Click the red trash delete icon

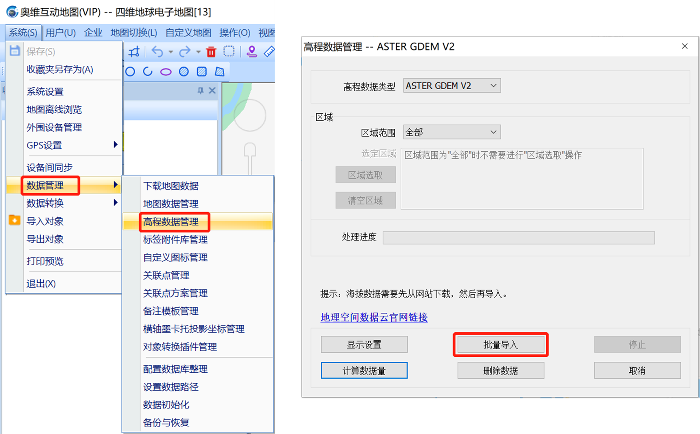point(211,52)
